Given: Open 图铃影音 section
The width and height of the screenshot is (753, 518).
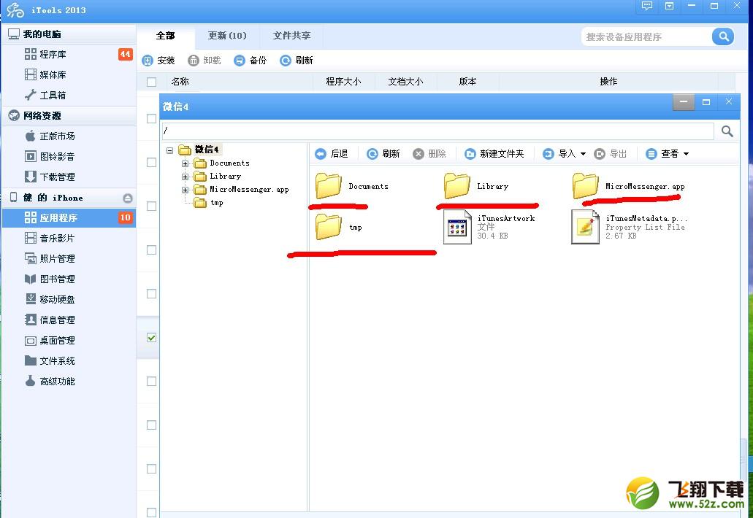Looking at the screenshot, I should (x=69, y=156).
